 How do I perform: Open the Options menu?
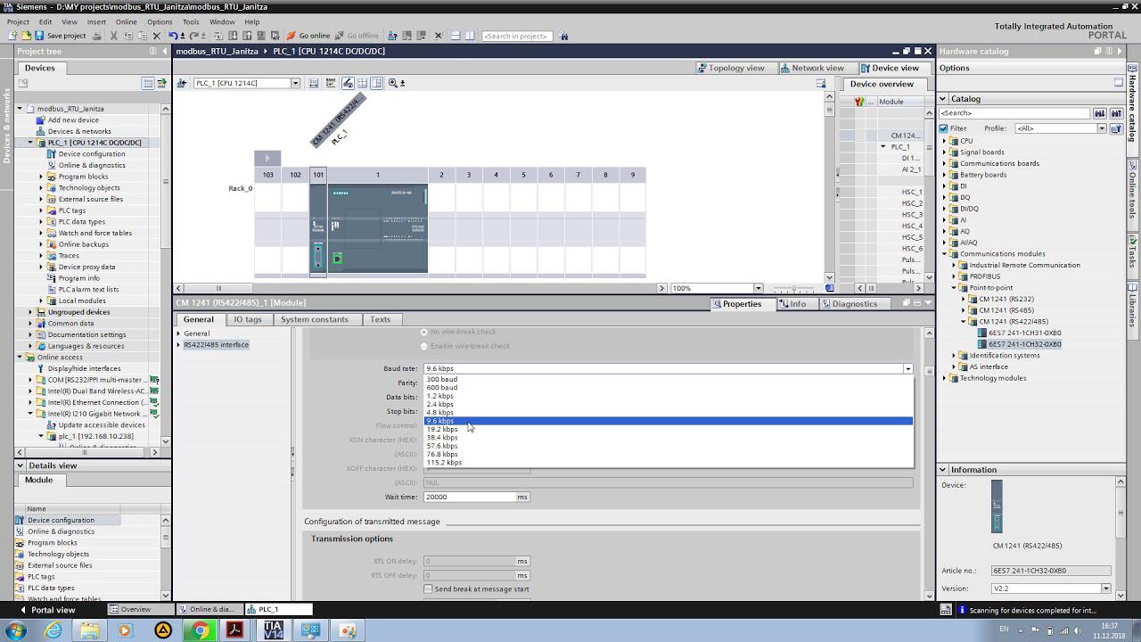tap(160, 21)
